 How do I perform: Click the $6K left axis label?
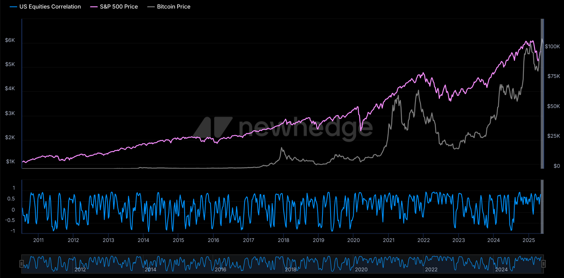click(10, 40)
